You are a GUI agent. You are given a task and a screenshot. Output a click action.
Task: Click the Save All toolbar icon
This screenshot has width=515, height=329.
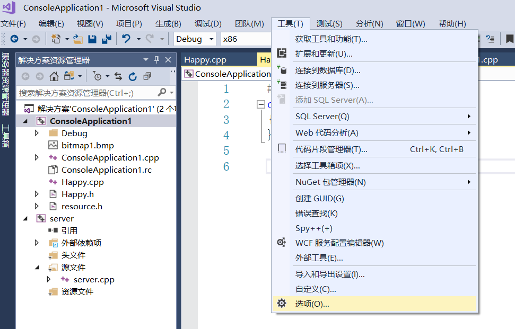(107, 39)
